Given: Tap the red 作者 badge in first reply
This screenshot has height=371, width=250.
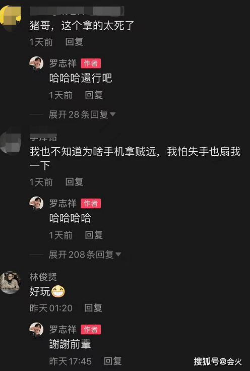Looking at the screenshot, I should pyautogui.click(x=91, y=64).
